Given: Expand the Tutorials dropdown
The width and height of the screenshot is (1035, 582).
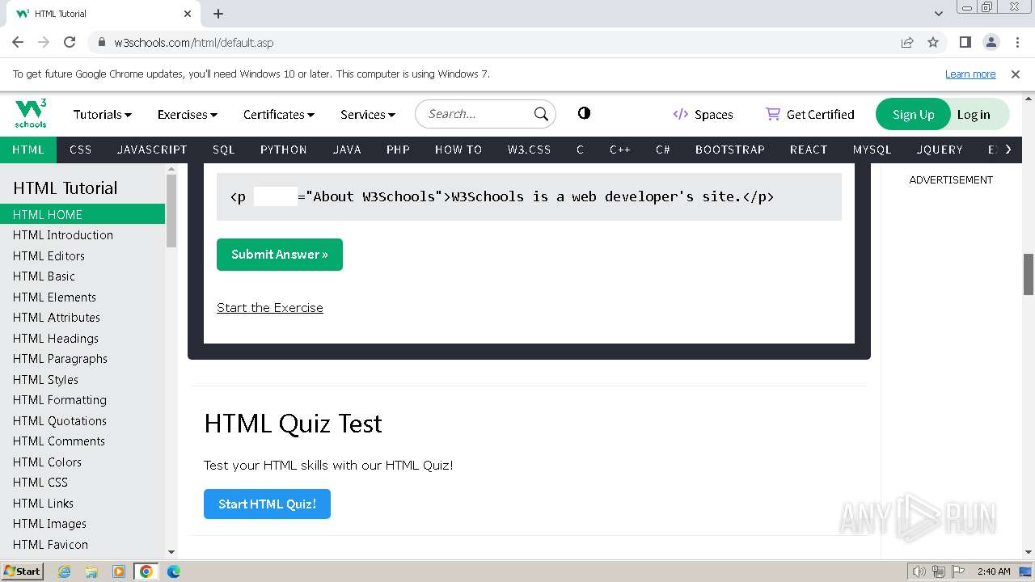Looking at the screenshot, I should point(103,114).
